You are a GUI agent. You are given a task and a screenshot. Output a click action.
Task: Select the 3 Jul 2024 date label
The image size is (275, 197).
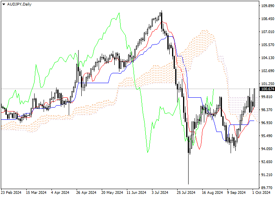click(x=160, y=193)
